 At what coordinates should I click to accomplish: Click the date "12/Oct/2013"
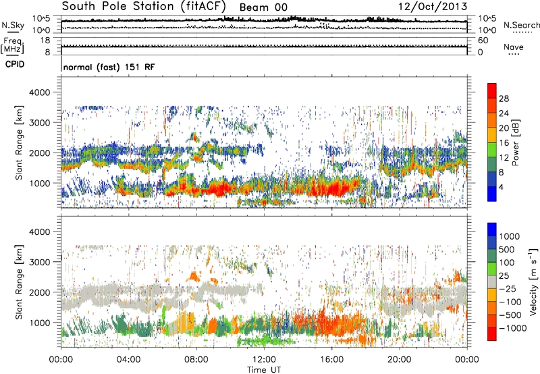[x=433, y=7]
